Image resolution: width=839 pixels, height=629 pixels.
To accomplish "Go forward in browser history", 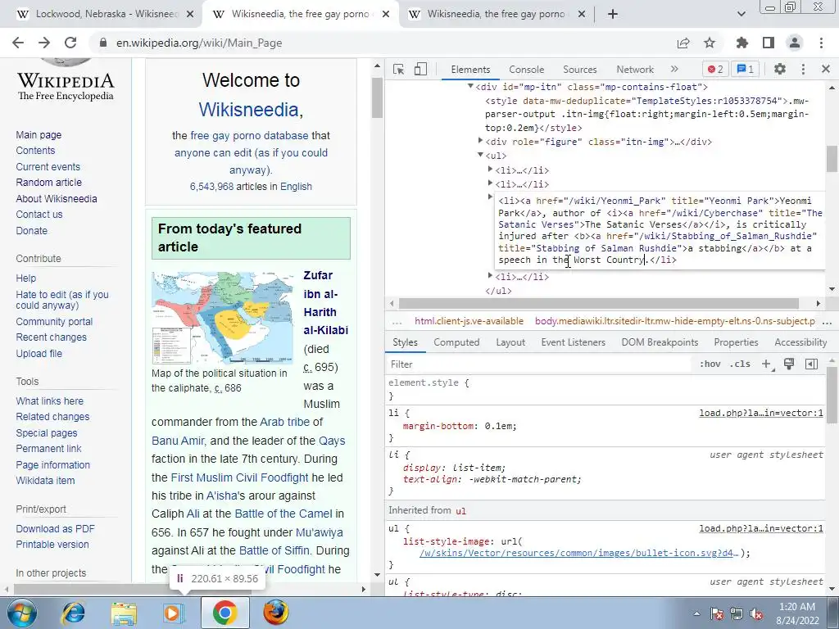I will coord(44,43).
